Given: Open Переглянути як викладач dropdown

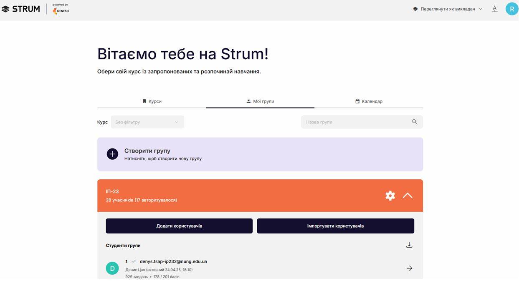Looking at the screenshot, I should click(x=448, y=9).
